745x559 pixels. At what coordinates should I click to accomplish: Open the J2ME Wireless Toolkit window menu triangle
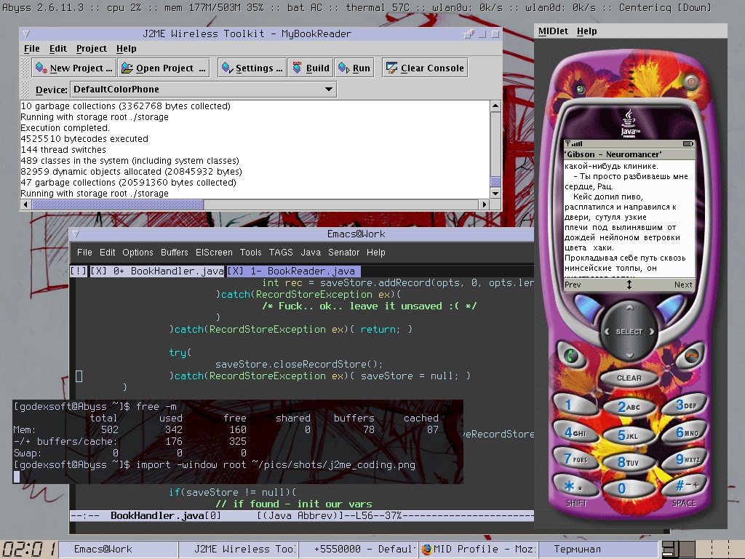(x=26, y=34)
